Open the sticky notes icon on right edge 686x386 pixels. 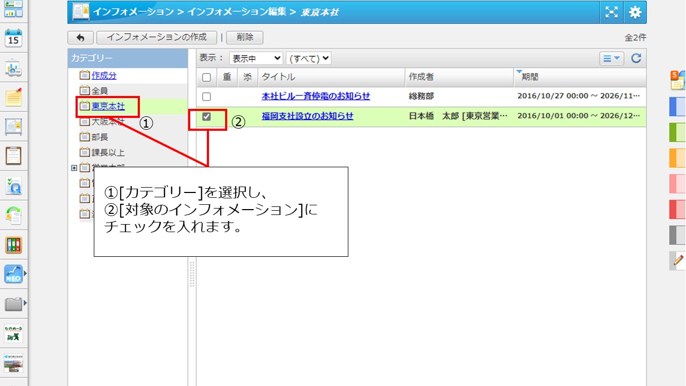tap(677, 80)
